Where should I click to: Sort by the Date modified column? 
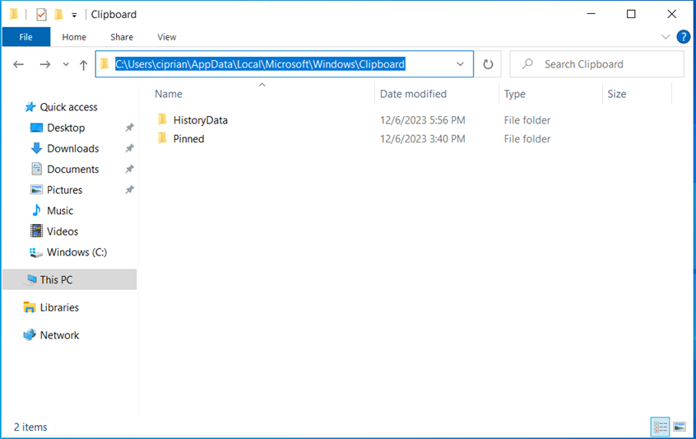click(413, 94)
